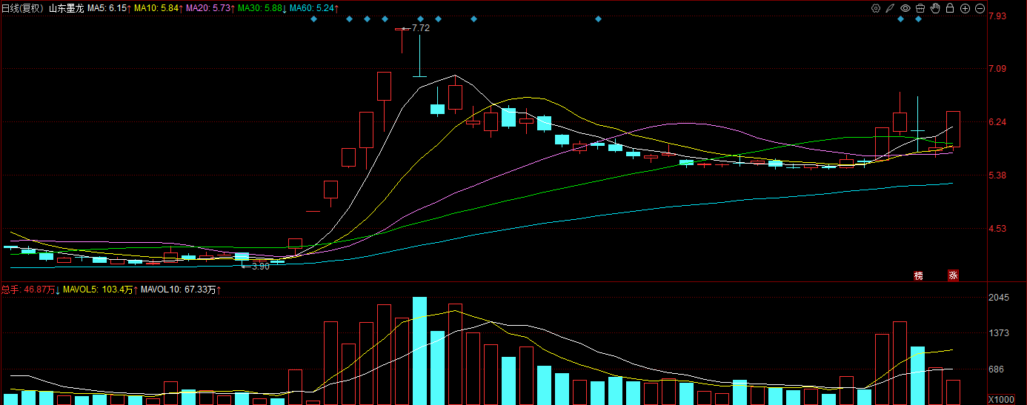The height and width of the screenshot is (405, 1027).
Task: Click the red 榜 badge
Action: coord(919,275)
